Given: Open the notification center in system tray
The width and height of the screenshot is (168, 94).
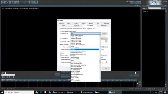Looking at the screenshot, I should [165, 92].
